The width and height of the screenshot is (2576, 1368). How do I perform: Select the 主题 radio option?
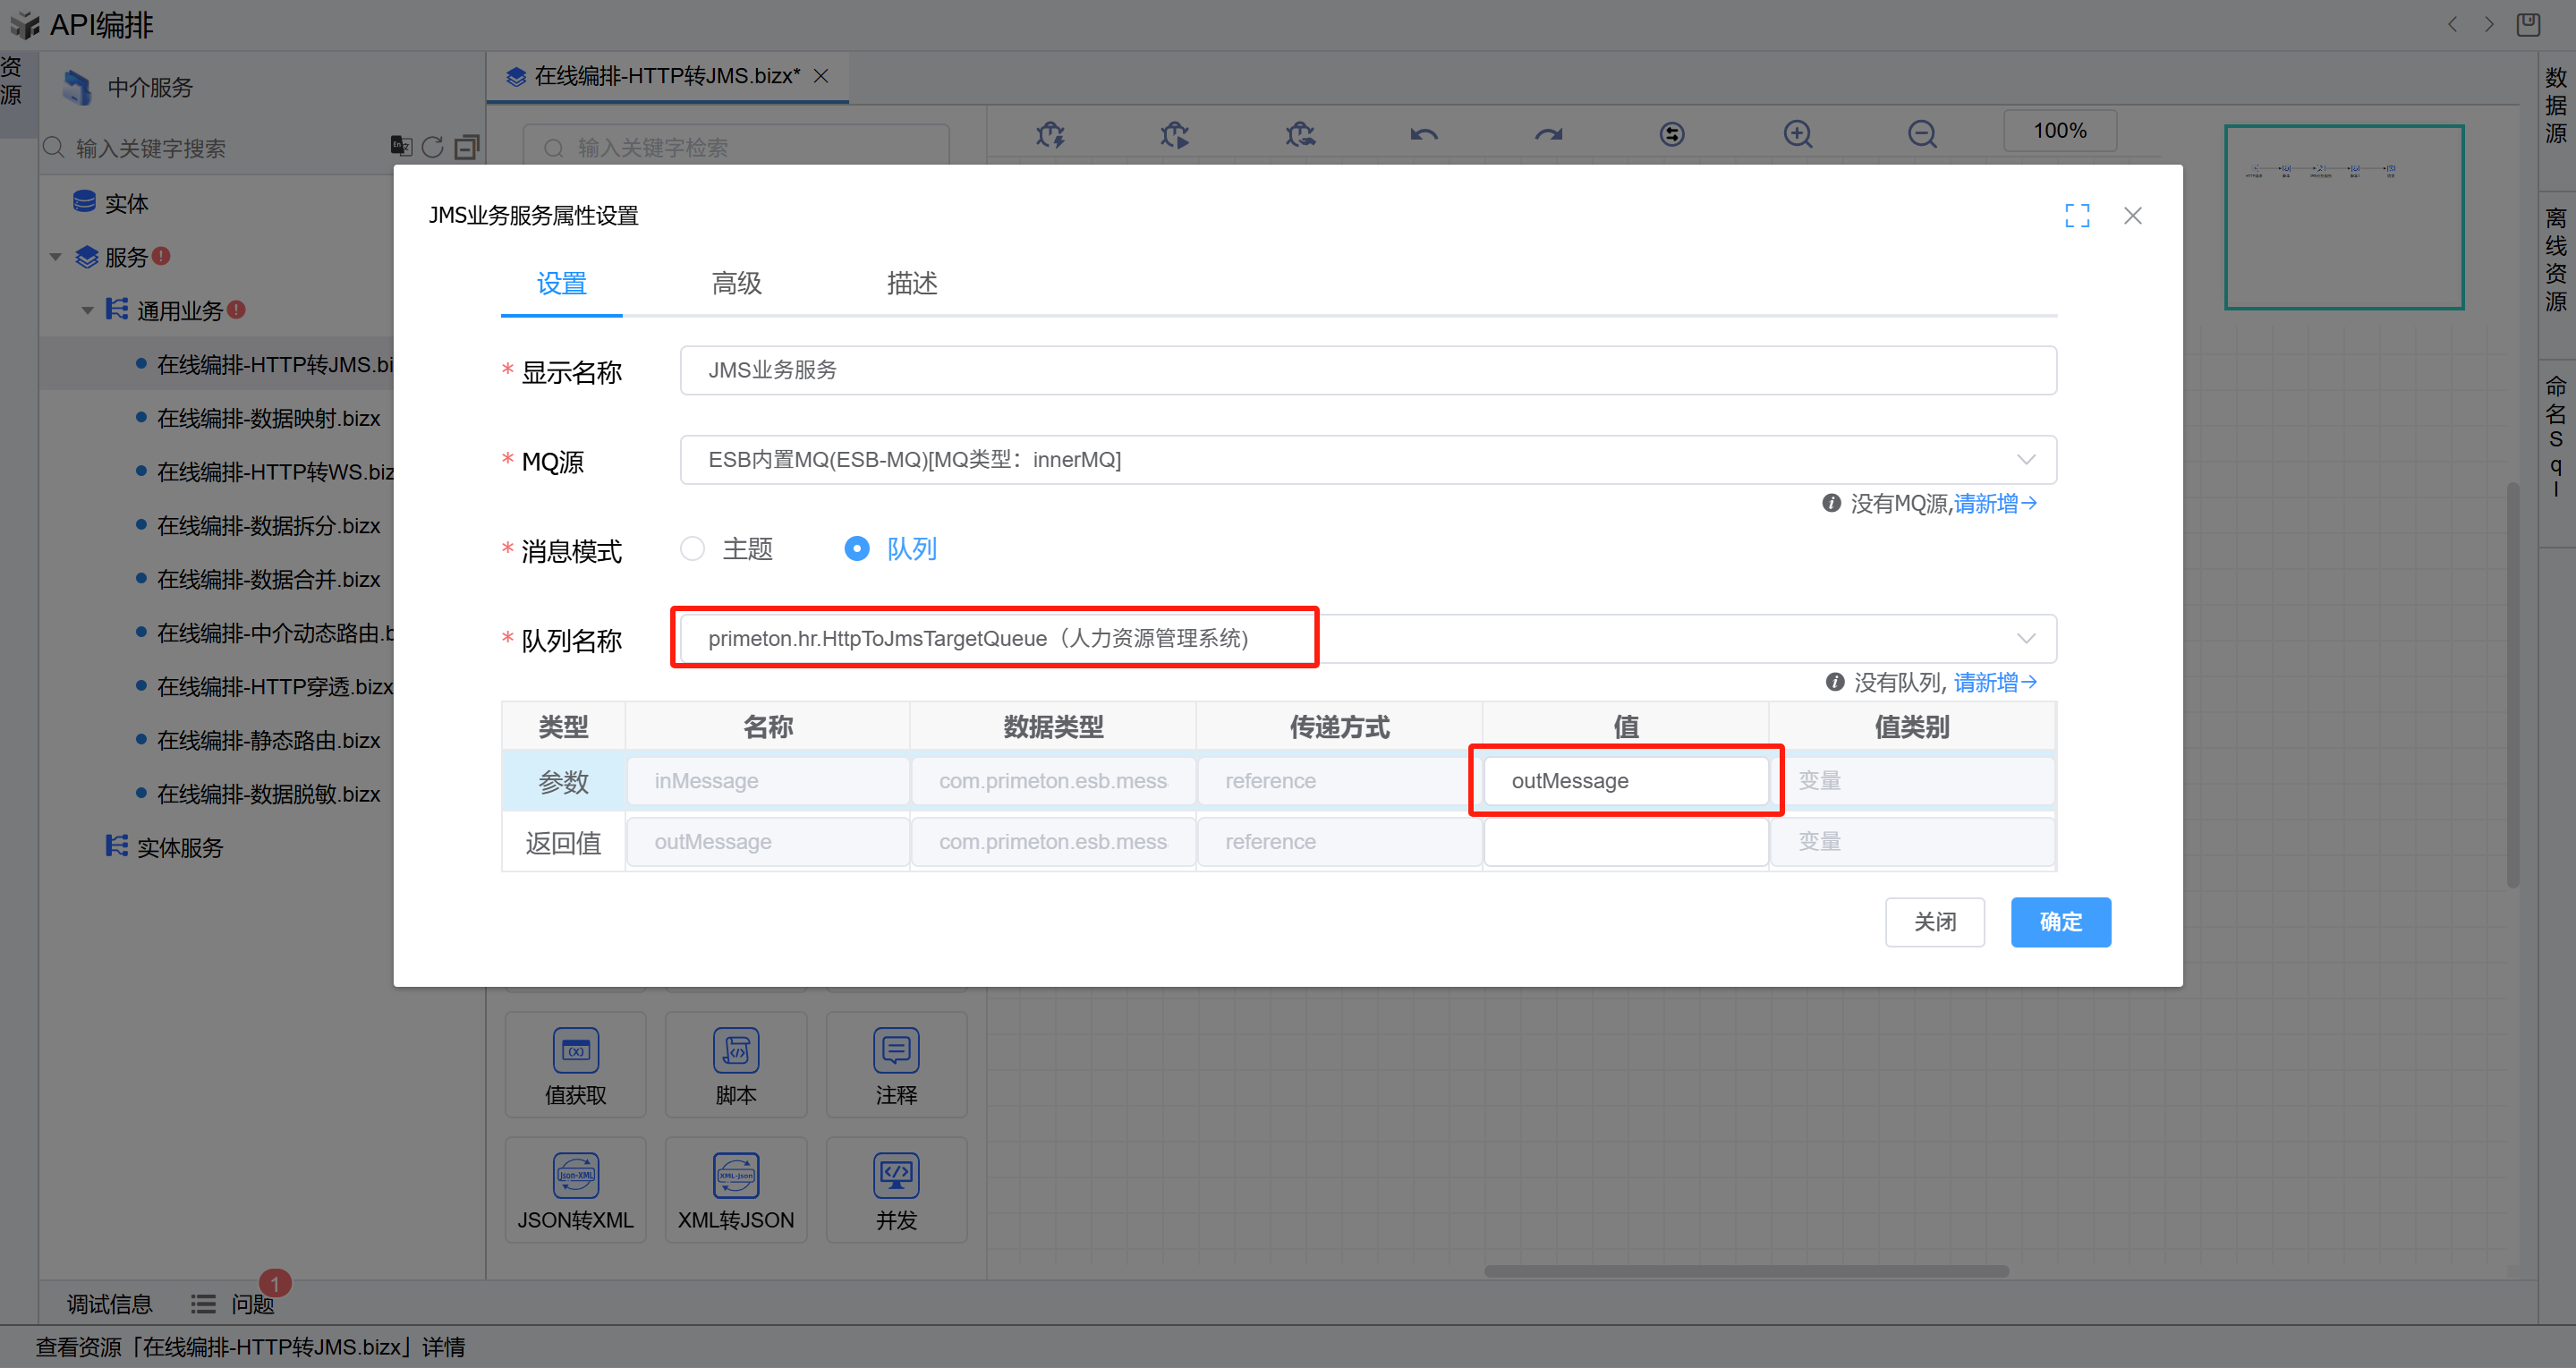[692, 549]
